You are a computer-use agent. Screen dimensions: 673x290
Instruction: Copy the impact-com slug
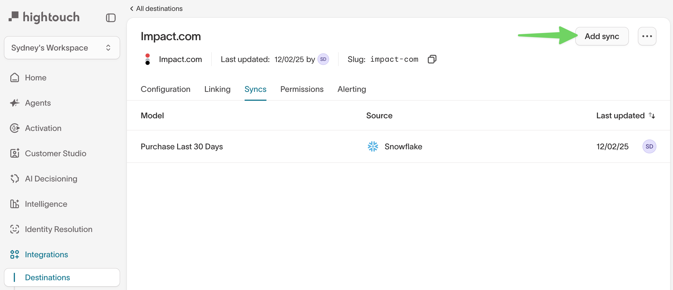click(x=432, y=59)
